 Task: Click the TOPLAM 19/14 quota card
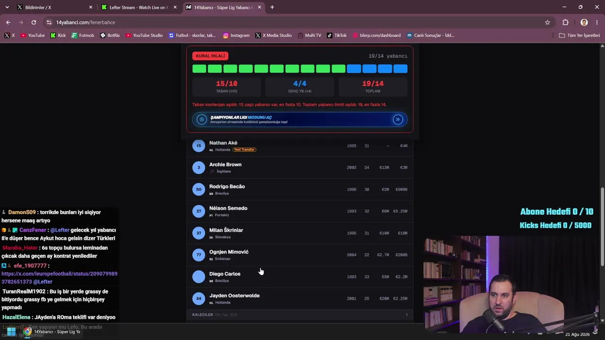click(373, 86)
